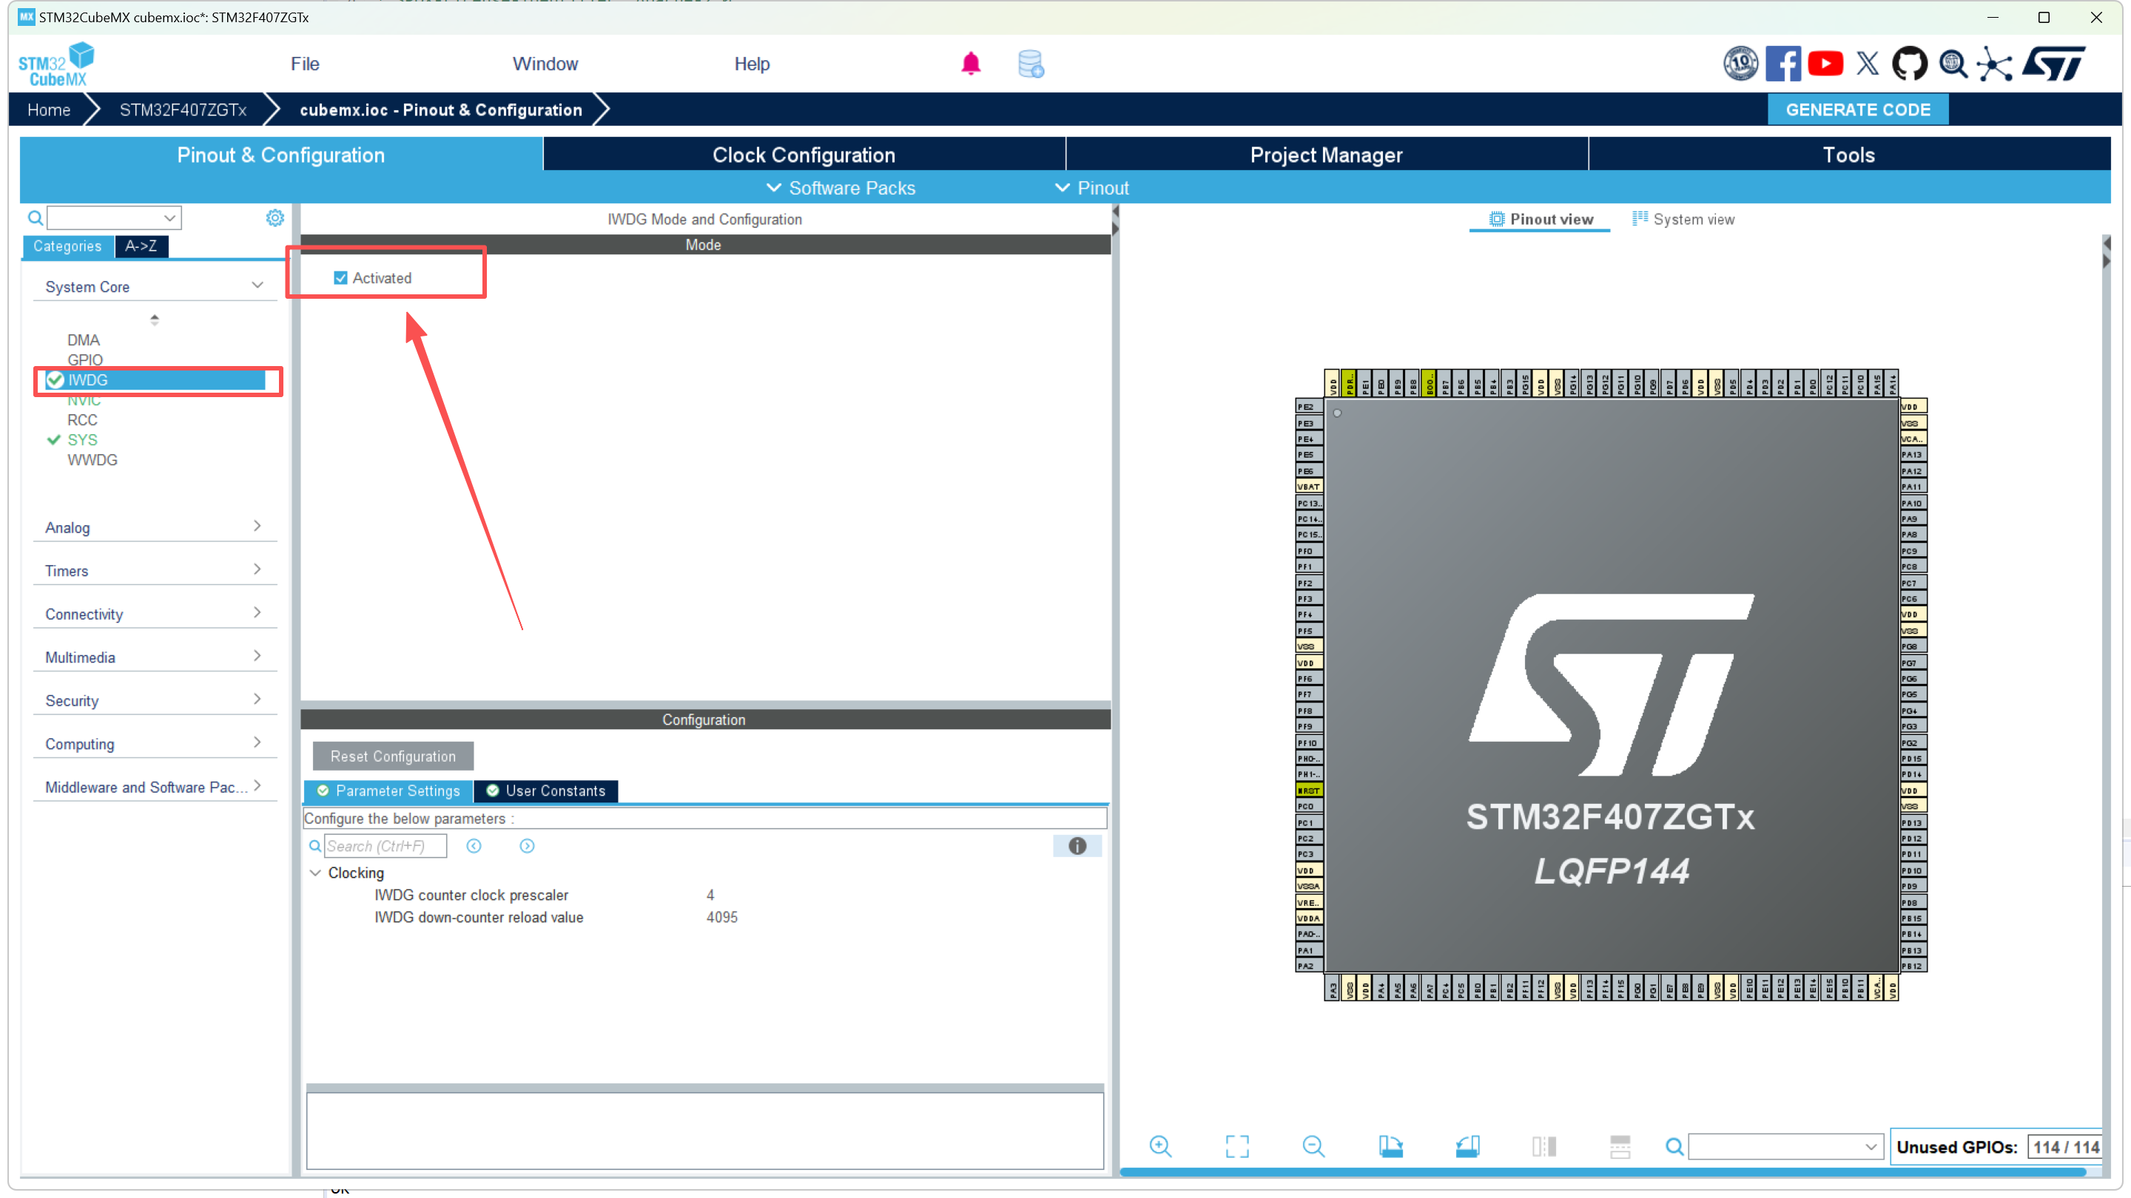Image resolution: width=2131 pixels, height=1198 pixels.
Task: Click the split vertical view icon
Action: (x=1543, y=1146)
